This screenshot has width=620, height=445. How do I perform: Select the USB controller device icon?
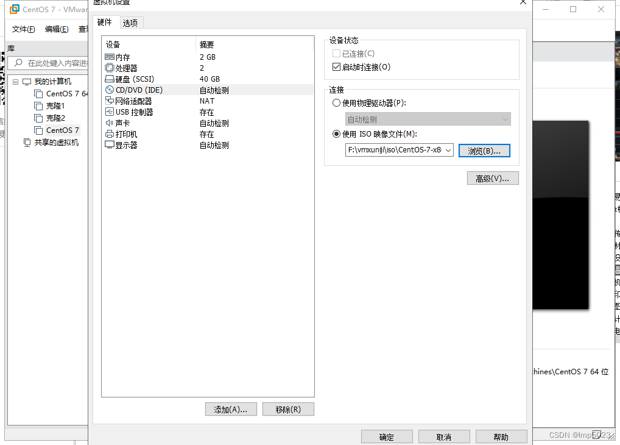tap(110, 112)
